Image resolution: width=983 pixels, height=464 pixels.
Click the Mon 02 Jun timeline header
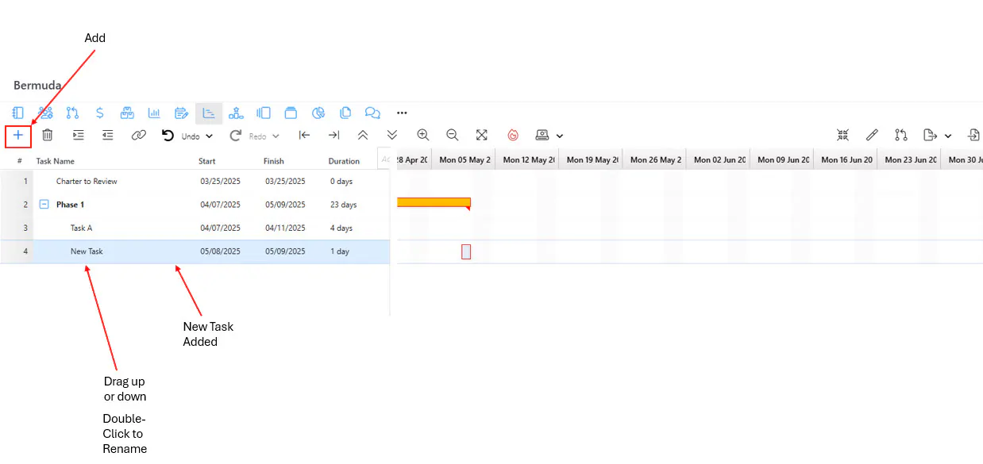point(719,159)
